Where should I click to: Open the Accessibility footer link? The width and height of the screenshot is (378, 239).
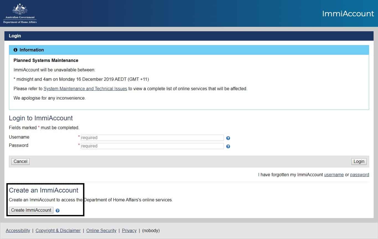point(18,231)
